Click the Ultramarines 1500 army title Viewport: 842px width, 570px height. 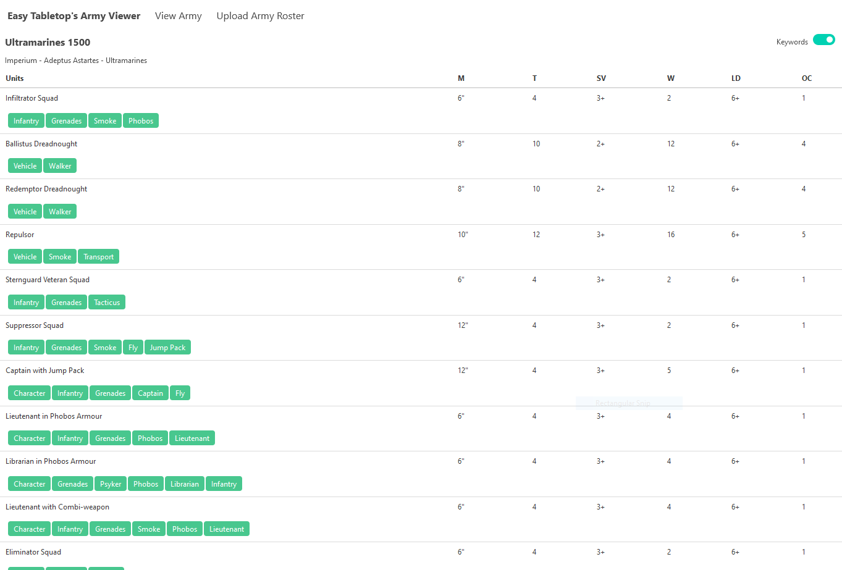pos(48,43)
